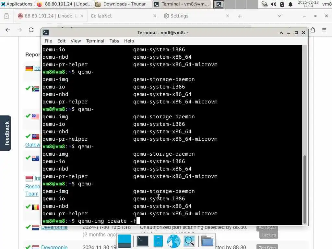Click the terminal prompt line qemu-img create
This screenshot has width=332, height=249.
(x=91, y=221)
